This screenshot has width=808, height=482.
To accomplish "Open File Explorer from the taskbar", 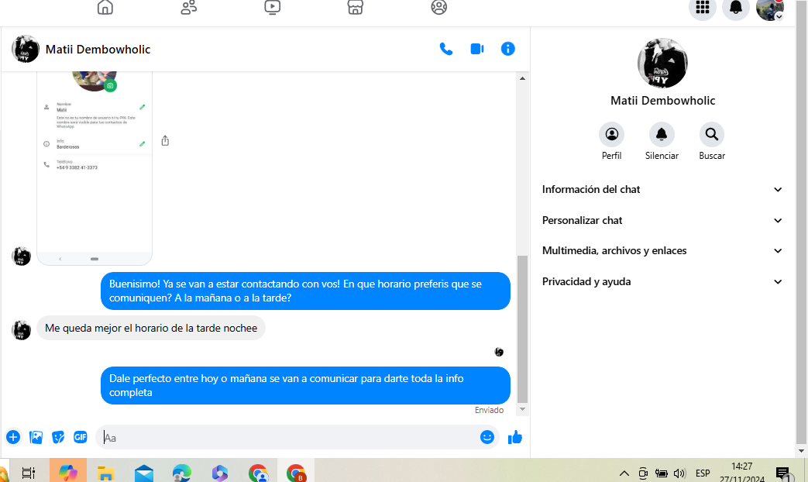I will (x=105, y=473).
